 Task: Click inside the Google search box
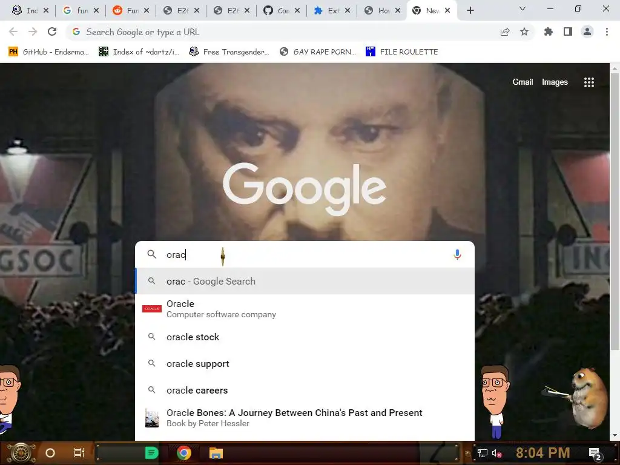305,255
